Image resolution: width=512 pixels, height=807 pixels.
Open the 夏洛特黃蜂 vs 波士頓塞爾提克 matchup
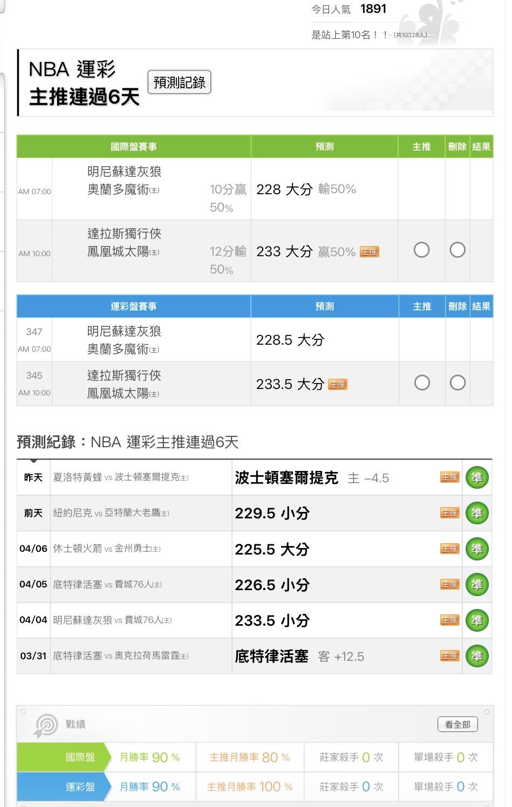120,477
